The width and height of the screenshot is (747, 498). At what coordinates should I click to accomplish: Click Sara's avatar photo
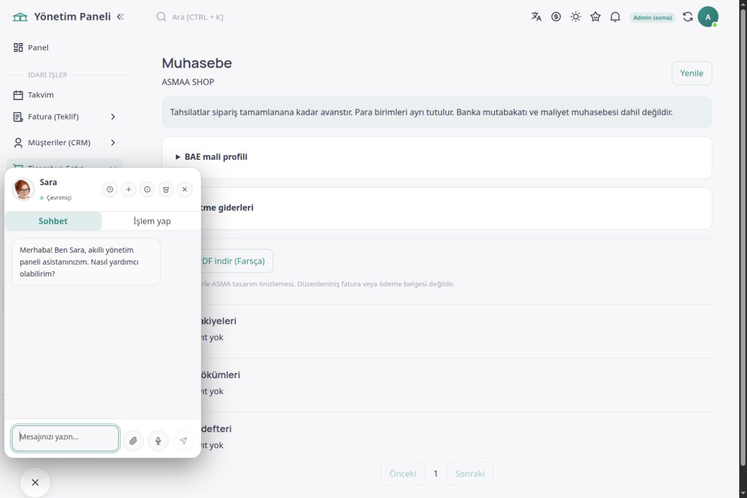[23, 189]
